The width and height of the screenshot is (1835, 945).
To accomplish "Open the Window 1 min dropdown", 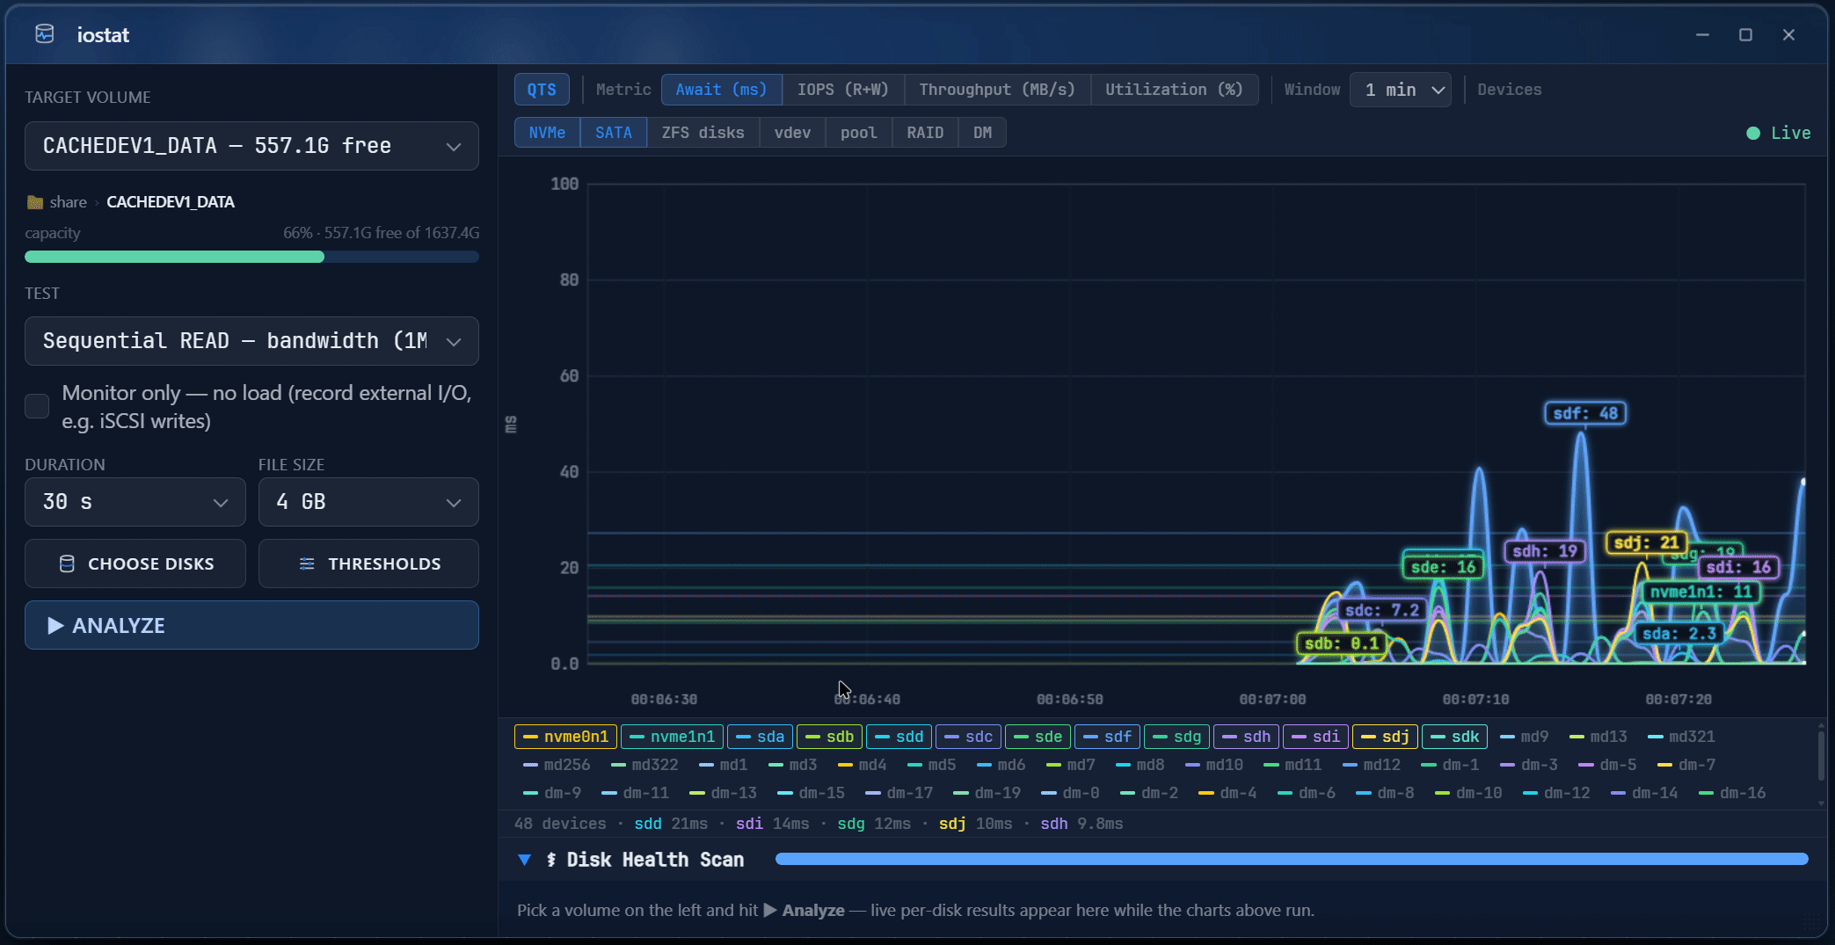I will tap(1401, 90).
